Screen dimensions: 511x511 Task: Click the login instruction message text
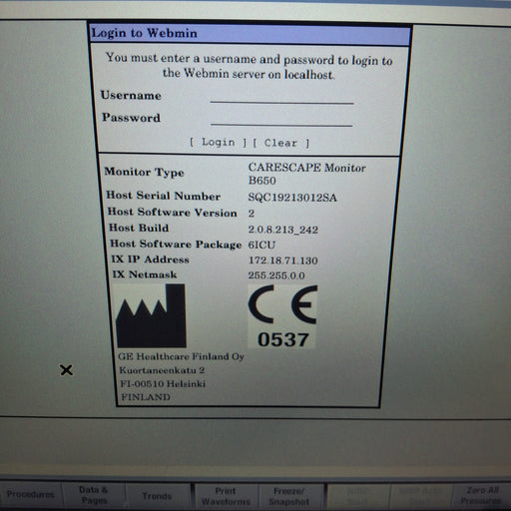(250, 66)
